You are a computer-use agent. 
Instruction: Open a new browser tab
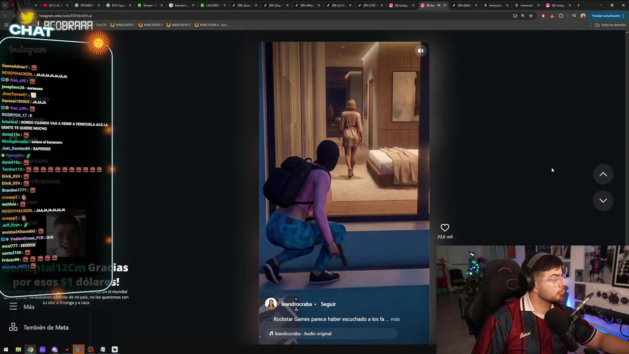click(x=578, y=5)
